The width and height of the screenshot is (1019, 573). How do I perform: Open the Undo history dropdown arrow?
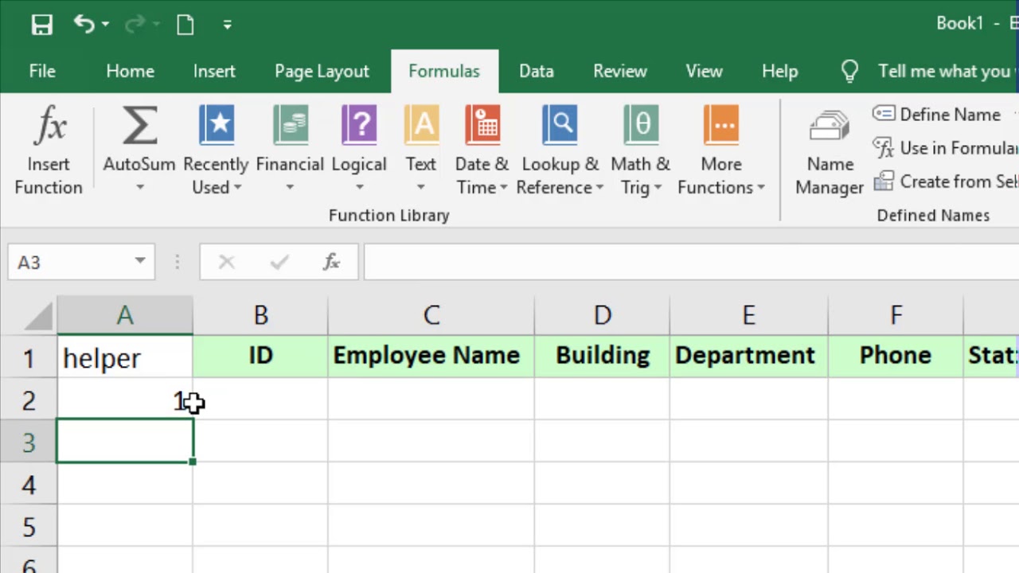point(106,25)
